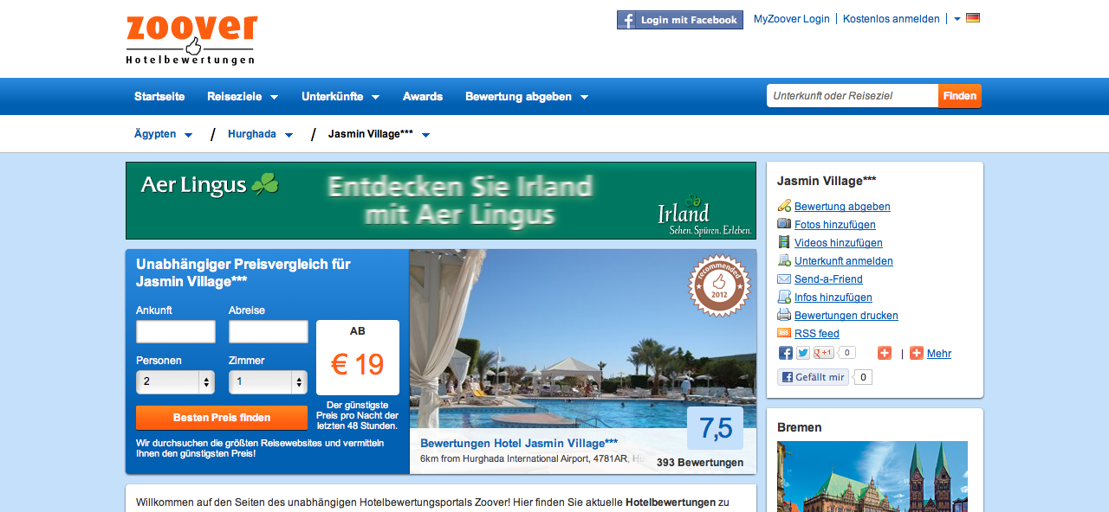Click the pencil icon beside Bewertung abgeben
Viewport: 1109px width, 512px height.
(784, 206)
